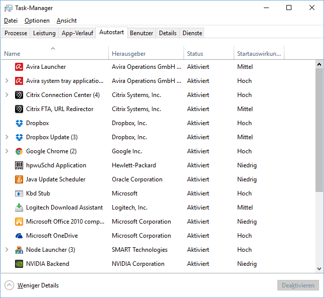Select the Microsoft Office 2010 component name
This screenshot has width=324, height=298.
click(65, 222)
